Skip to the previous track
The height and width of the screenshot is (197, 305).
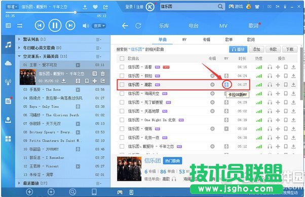point(40,25)
